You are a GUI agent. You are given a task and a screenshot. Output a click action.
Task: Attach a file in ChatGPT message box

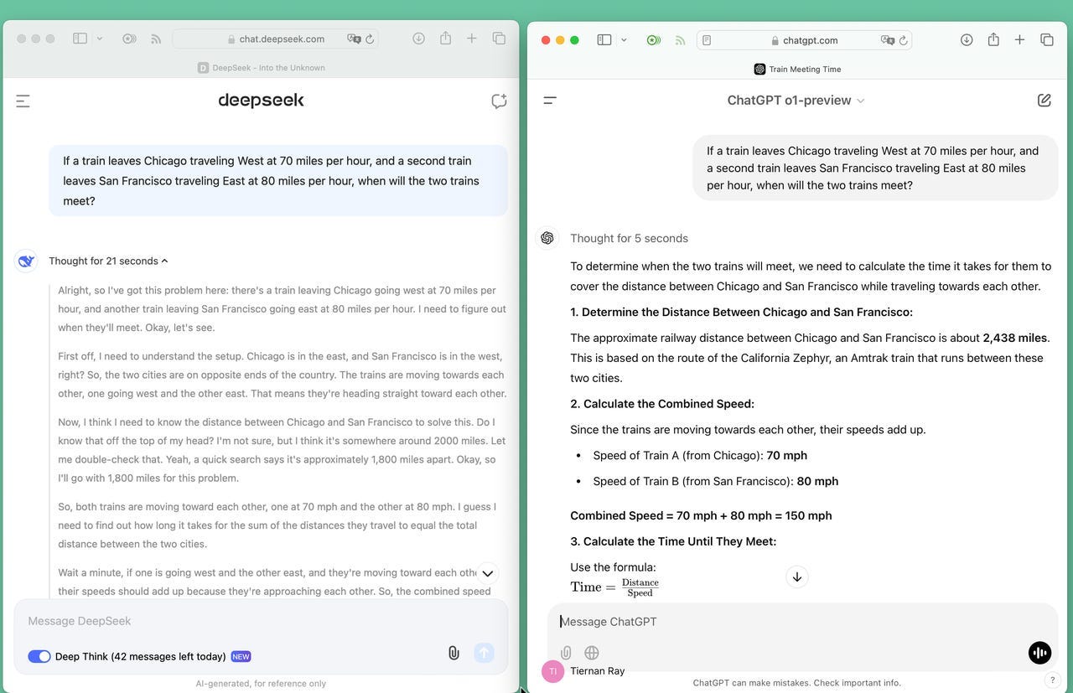tap(566, 652)
